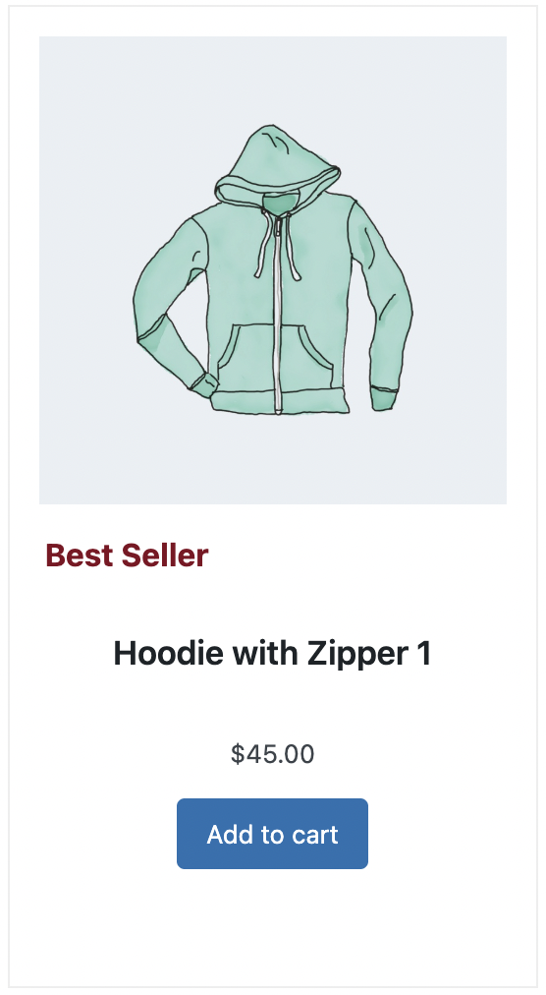546x995 pixels.
Task: Click the Best Seller label
Action: (x=127, y=556)
